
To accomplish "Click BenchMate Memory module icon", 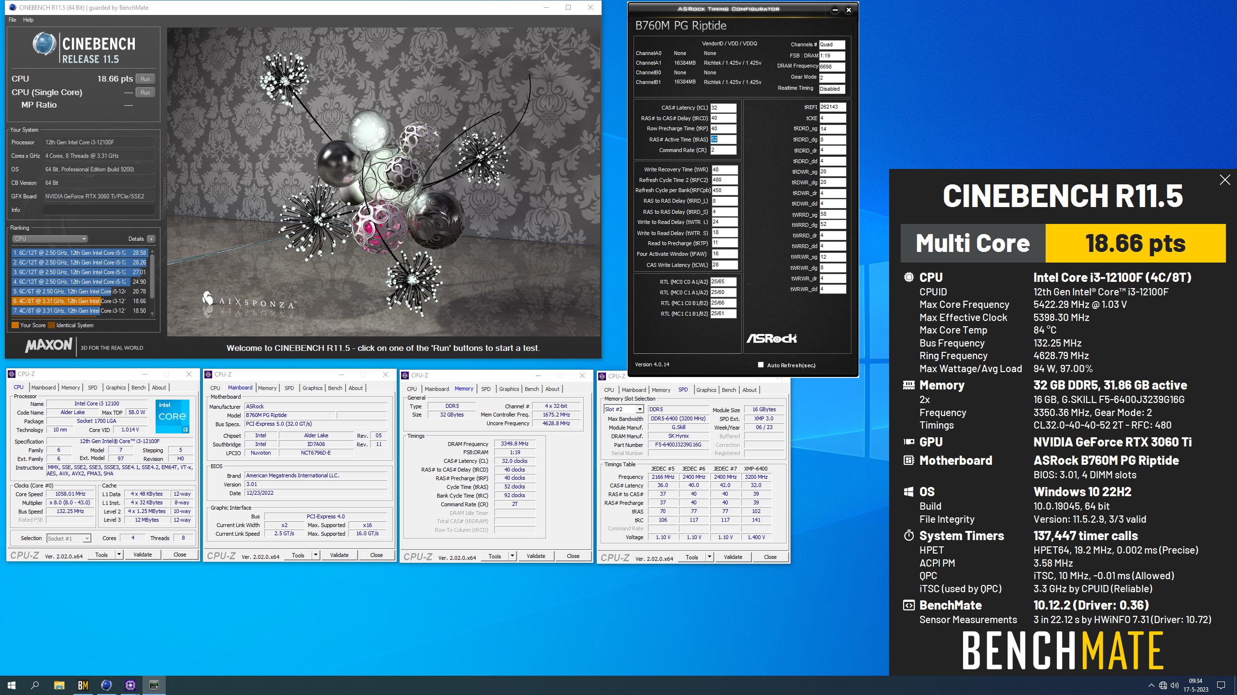I will pos(908,385).
